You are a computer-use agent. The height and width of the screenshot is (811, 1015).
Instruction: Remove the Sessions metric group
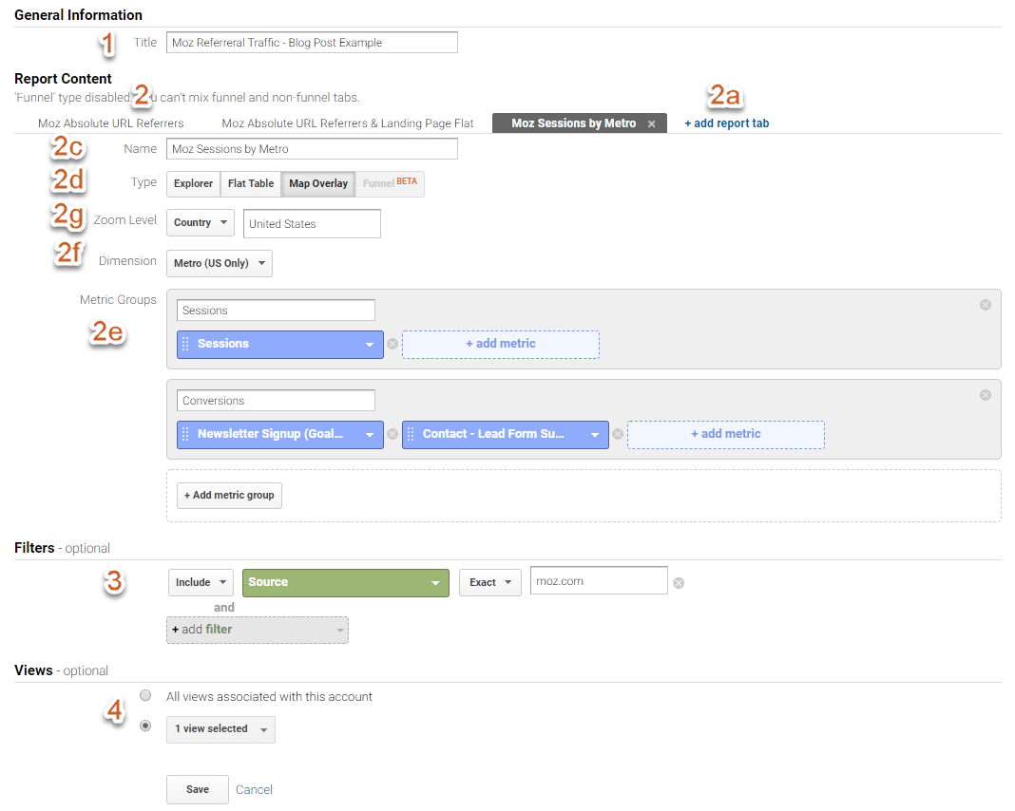click(x=985, y=305)
